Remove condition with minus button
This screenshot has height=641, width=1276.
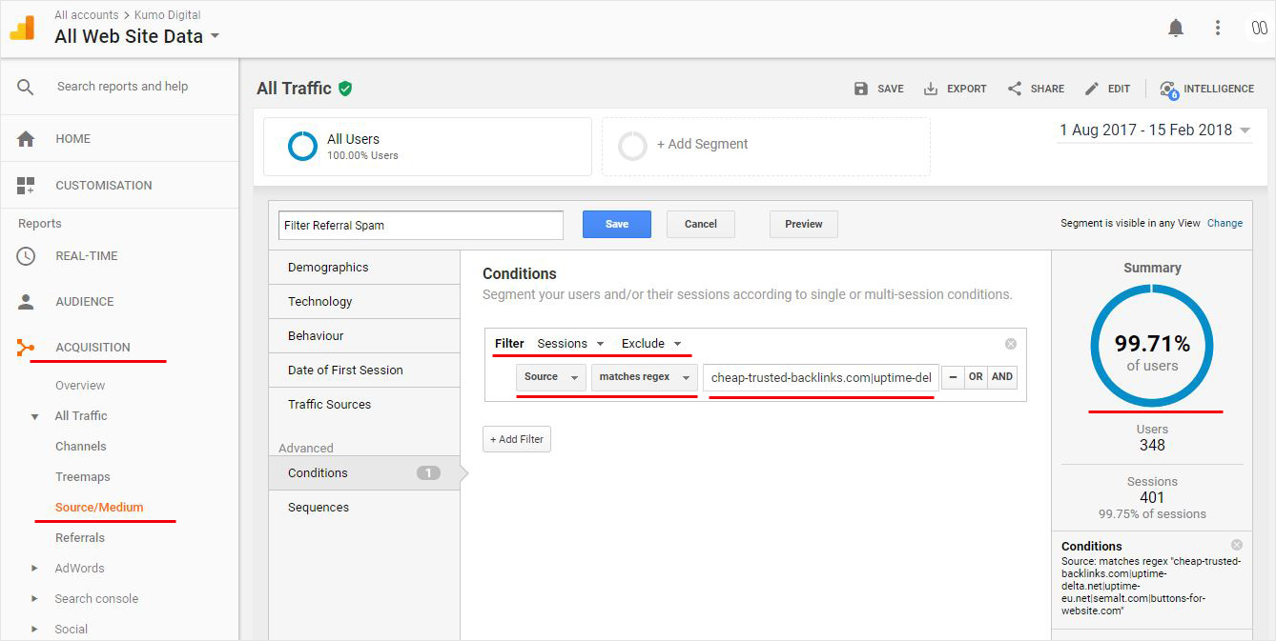coord(952,377)
